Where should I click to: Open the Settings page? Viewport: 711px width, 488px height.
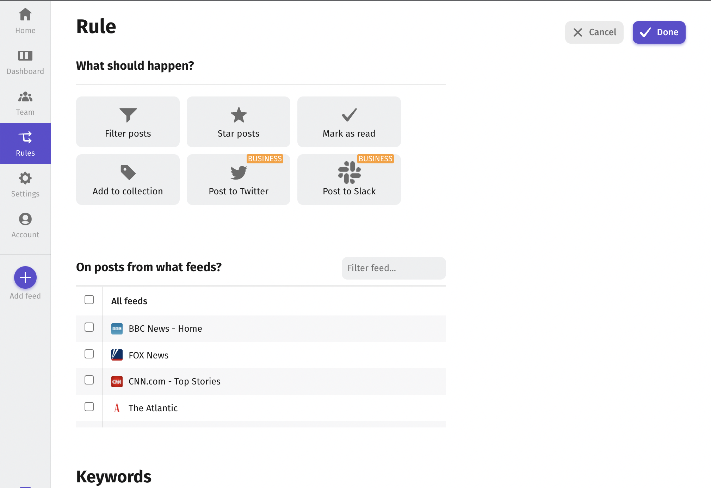tap(25, 184)
